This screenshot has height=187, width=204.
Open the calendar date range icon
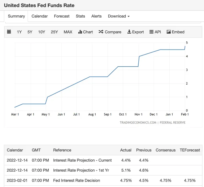coord(9,32)
